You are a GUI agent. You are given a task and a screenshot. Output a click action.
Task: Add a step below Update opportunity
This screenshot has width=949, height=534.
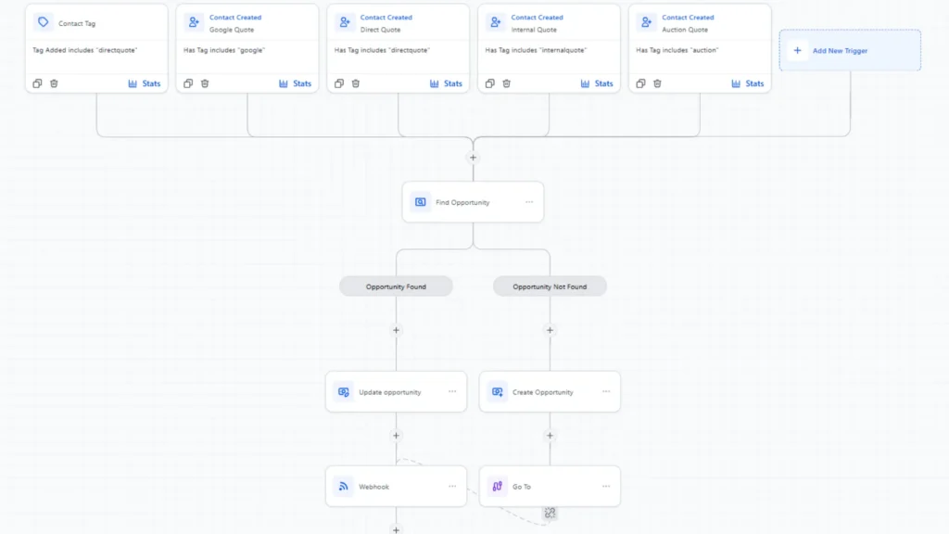[396, 436]
